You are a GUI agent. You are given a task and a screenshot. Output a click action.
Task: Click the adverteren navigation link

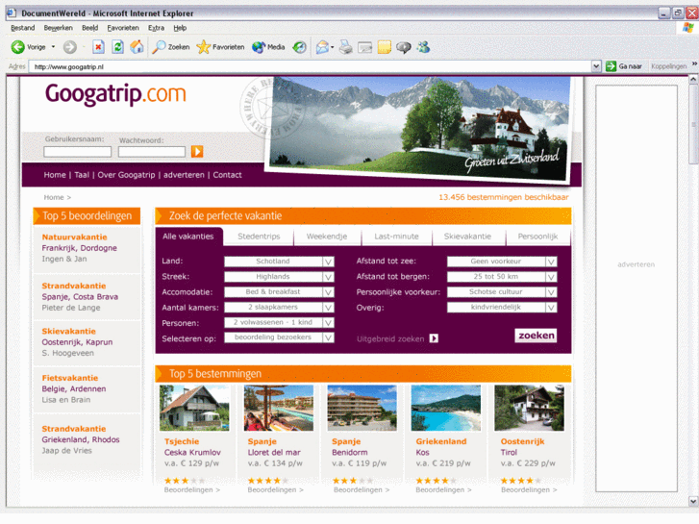click(x=184, y=175)
